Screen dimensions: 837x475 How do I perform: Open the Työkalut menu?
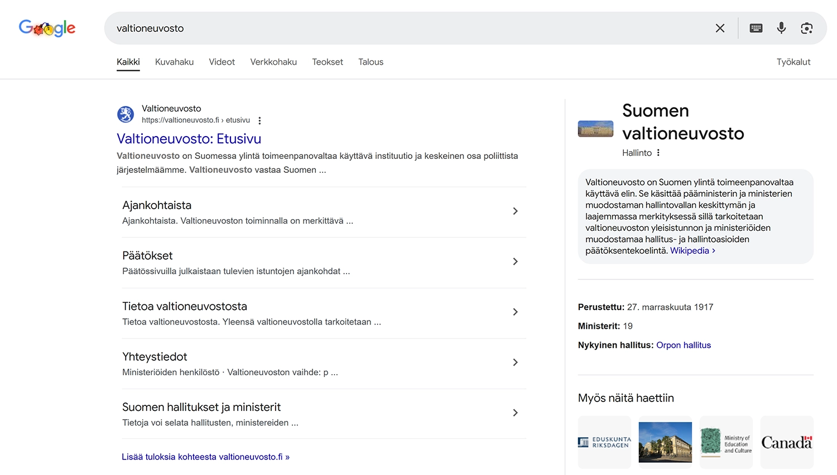pos(793,62)
